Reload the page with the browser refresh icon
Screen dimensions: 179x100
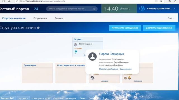4,1
